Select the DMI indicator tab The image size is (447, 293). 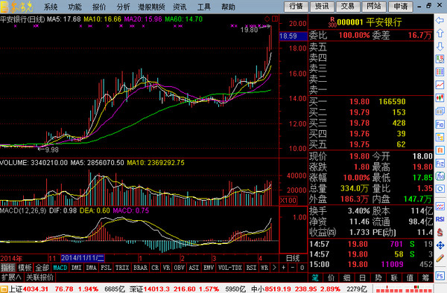pos(77,268)
